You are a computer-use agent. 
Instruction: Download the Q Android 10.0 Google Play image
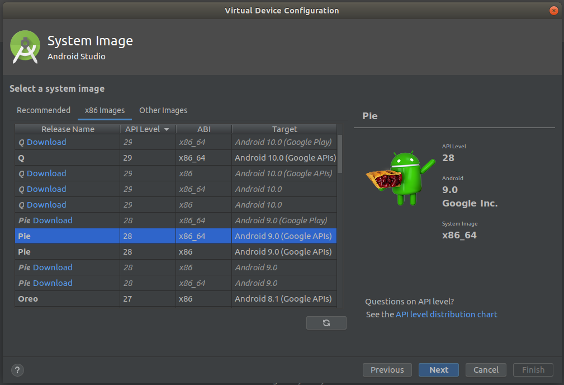coord(49,142)
